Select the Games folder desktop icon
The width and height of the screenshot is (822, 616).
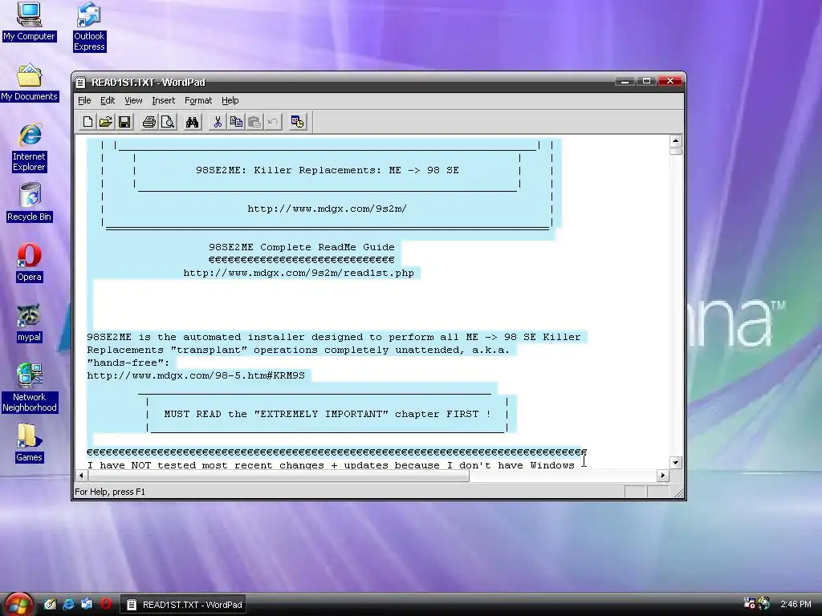point(29,443)
